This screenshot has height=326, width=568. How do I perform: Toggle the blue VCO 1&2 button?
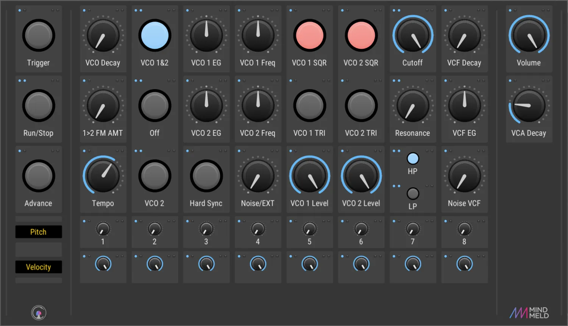155,36
